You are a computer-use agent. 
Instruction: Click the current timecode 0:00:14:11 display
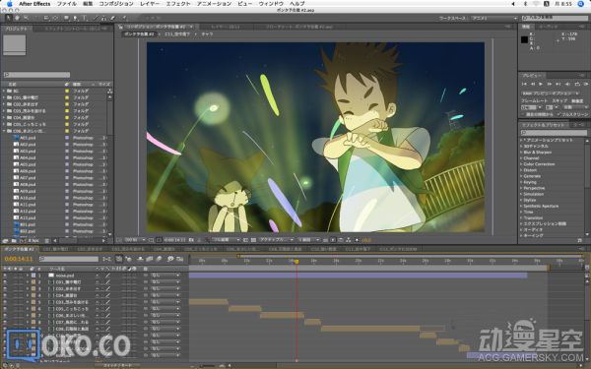click(19, 259)
